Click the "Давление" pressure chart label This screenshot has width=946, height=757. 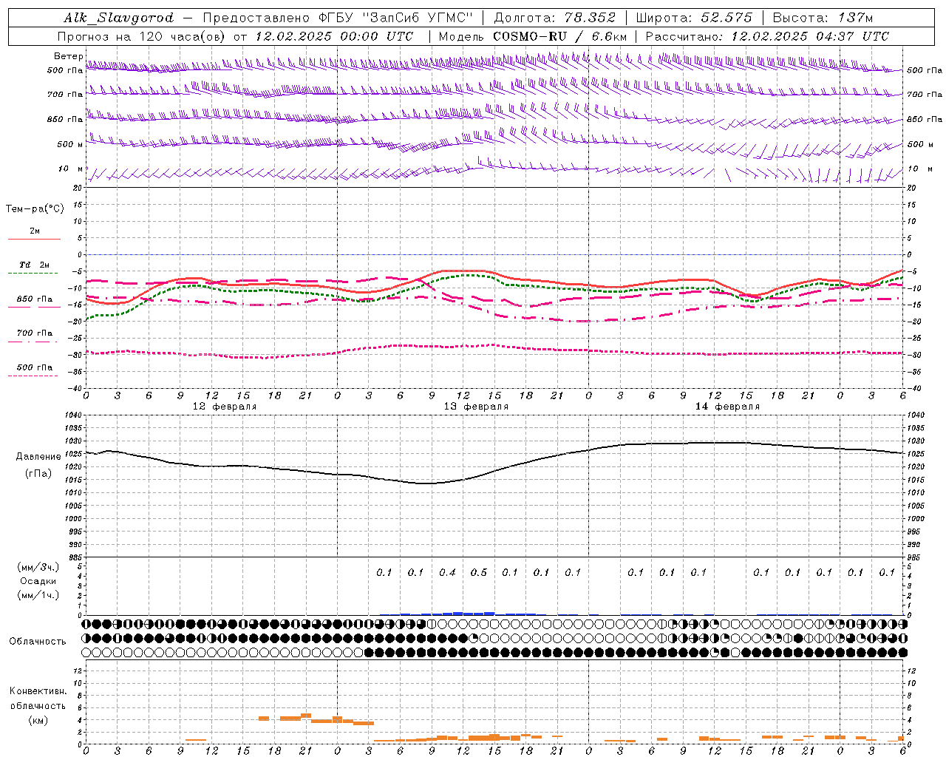click(38, 457)
